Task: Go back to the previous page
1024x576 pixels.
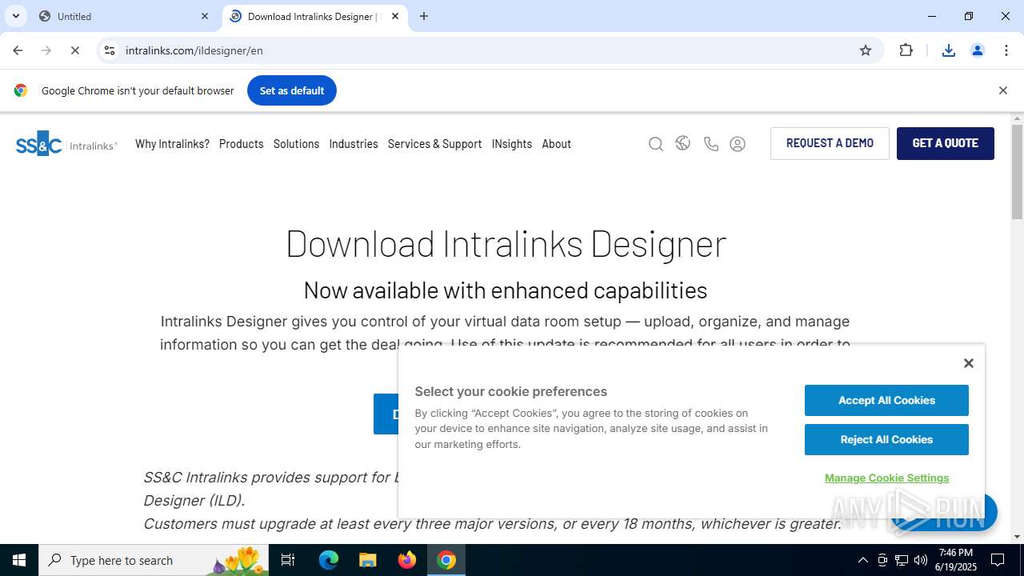Action: click(x=18, y=50)
